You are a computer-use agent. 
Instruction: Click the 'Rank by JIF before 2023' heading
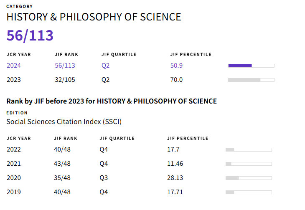[x=112, y=101]
